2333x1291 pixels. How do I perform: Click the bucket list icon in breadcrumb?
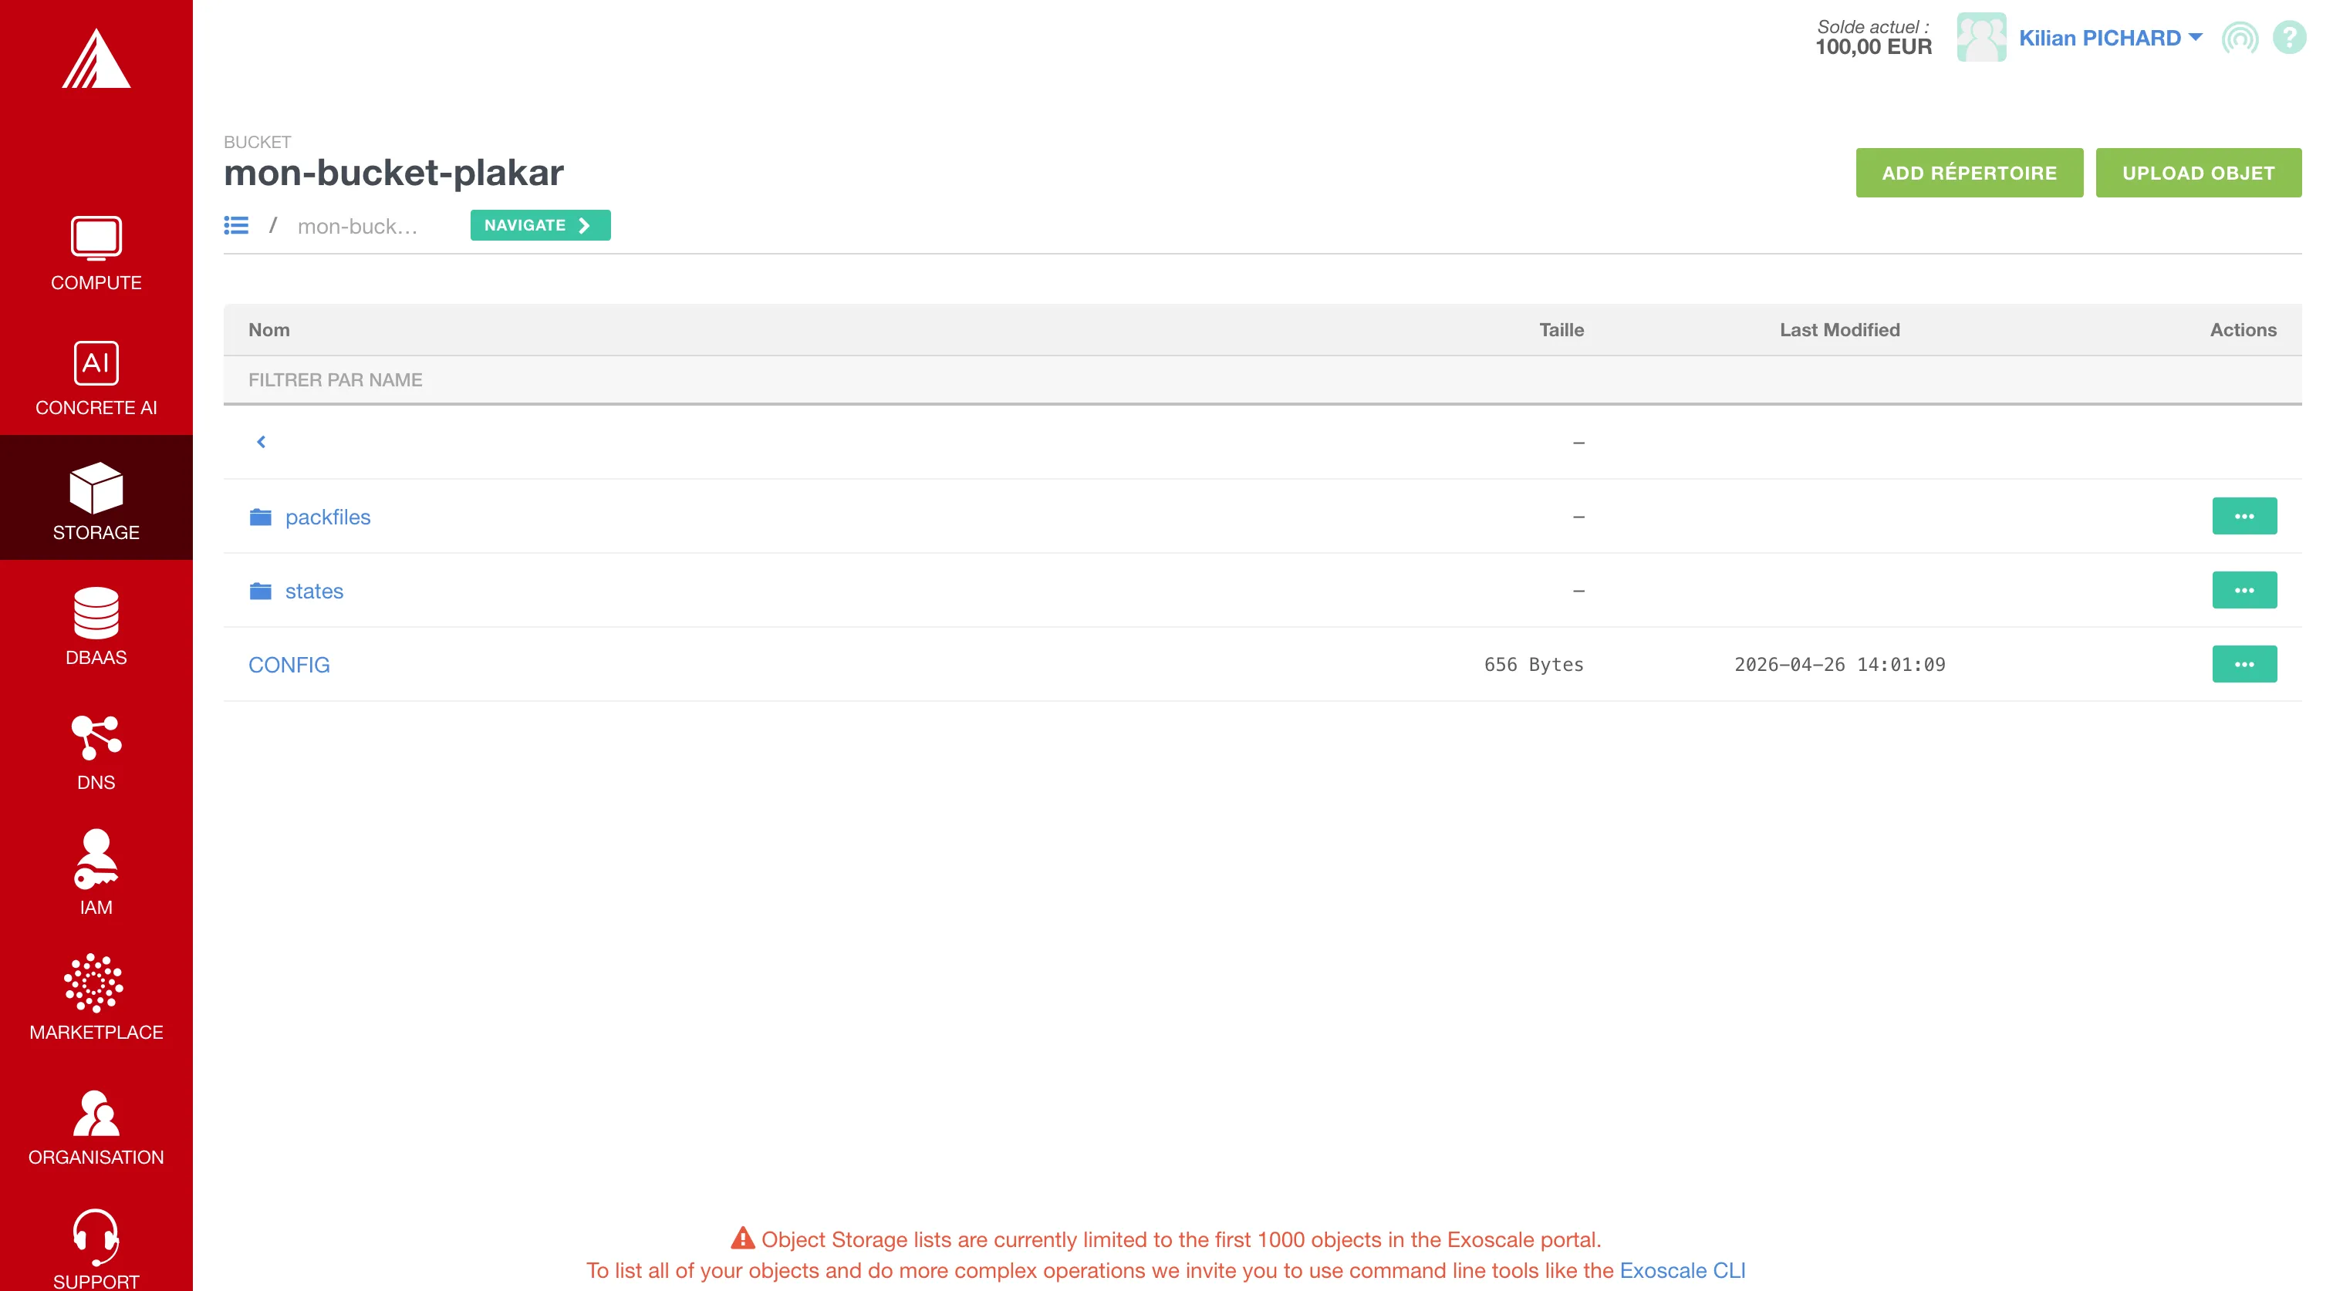(236, 225)
